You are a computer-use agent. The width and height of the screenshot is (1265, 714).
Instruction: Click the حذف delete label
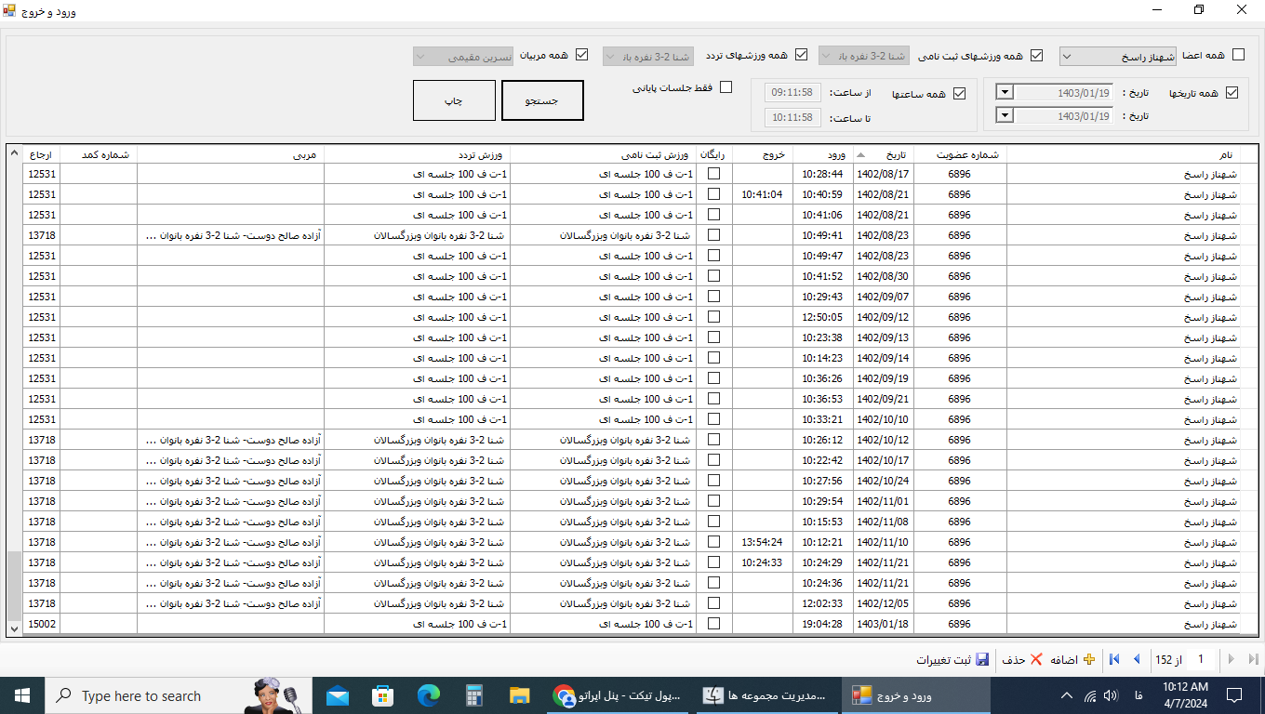pyautogui.click(x=1014, y=659)
